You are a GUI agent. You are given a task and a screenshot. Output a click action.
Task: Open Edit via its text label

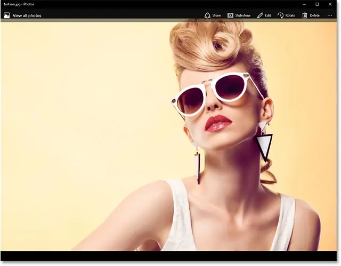[x=268, y=15]
